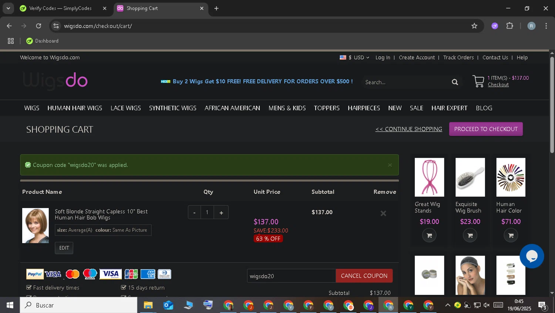
Task: Open Outlook from taskbar
Action: (168, 305)
